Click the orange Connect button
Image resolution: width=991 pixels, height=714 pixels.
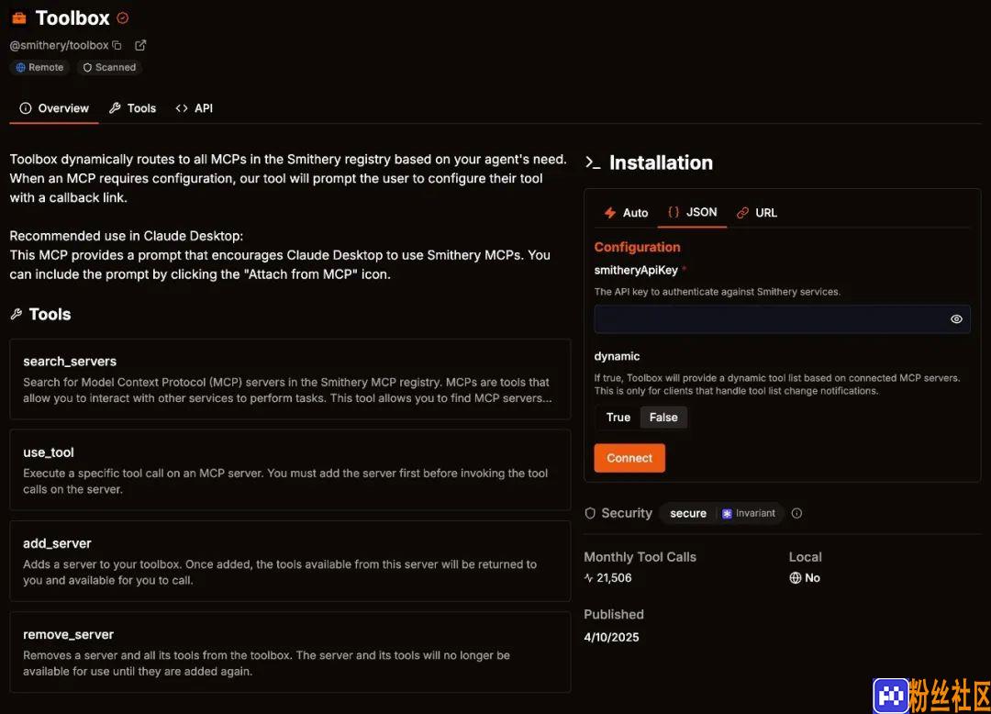coord(629,458)
